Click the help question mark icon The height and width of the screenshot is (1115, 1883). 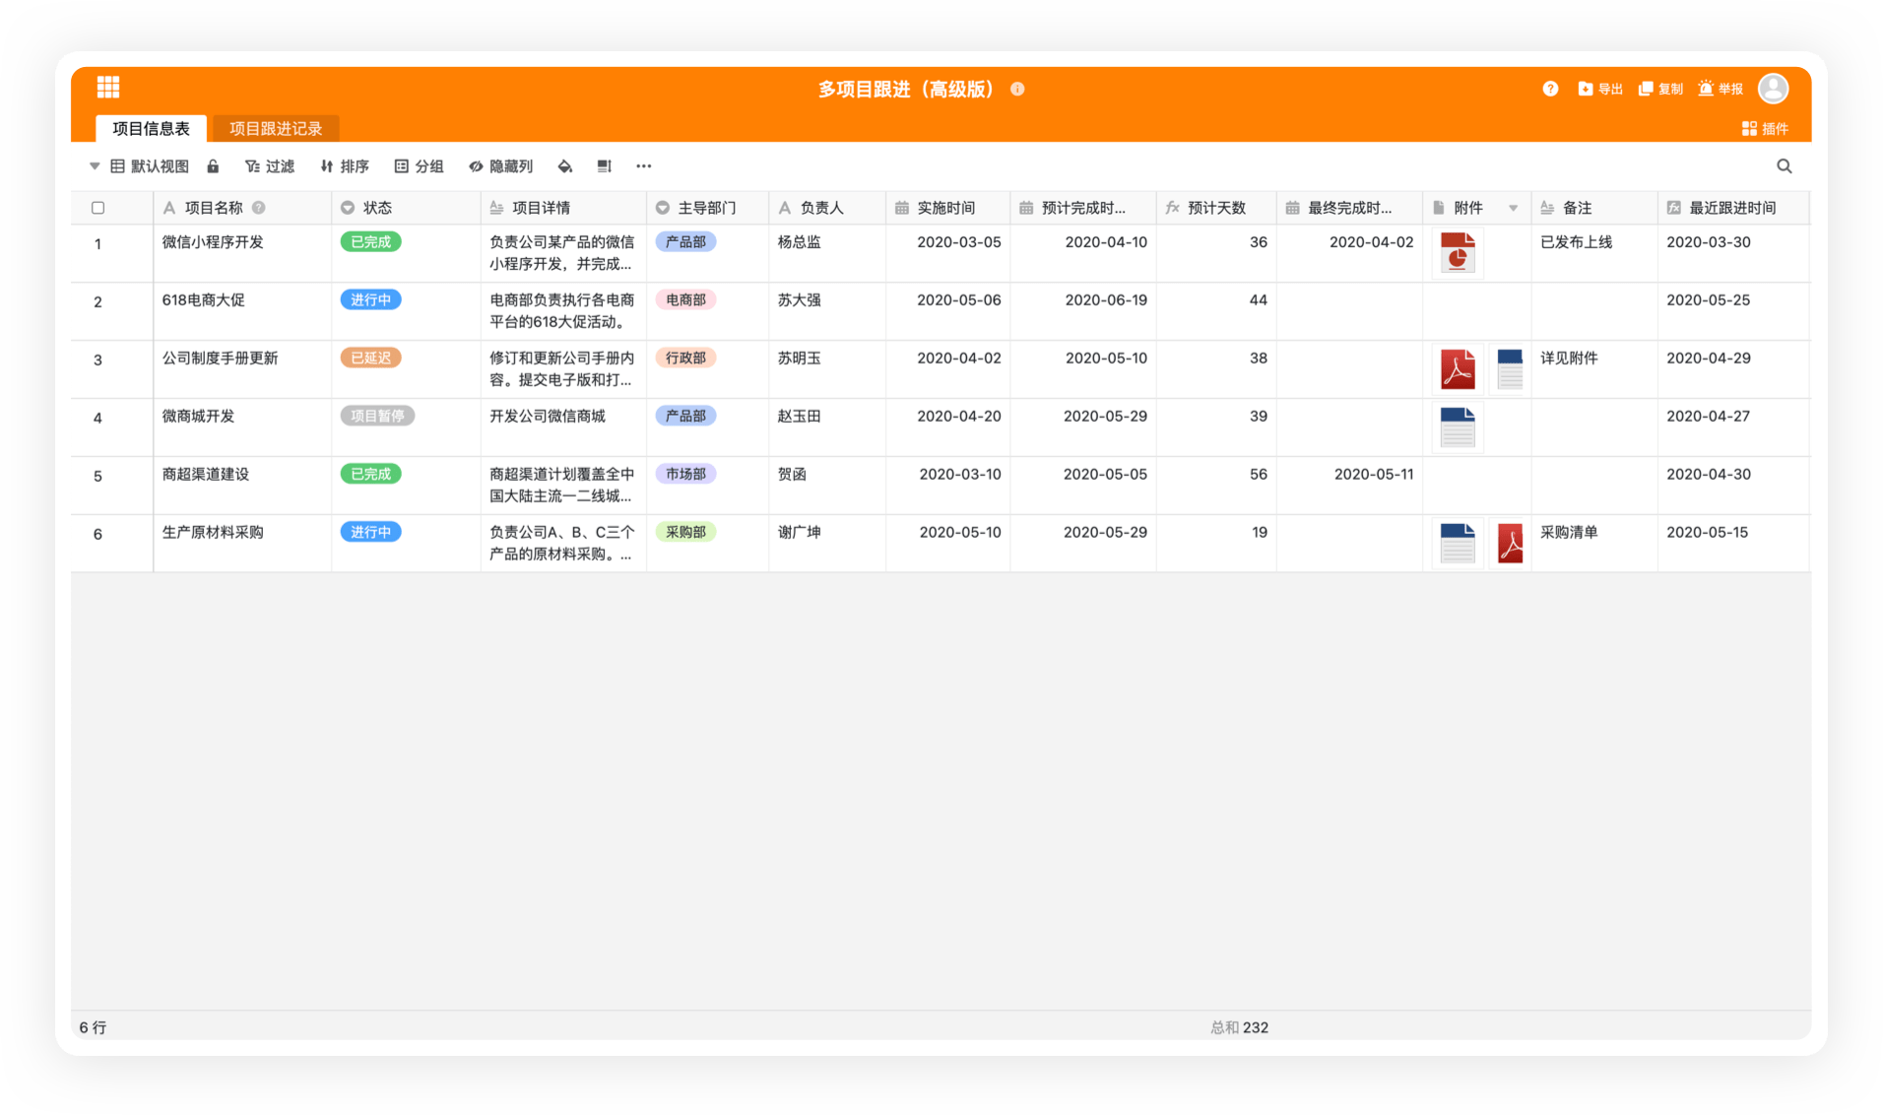point(1550,89)
